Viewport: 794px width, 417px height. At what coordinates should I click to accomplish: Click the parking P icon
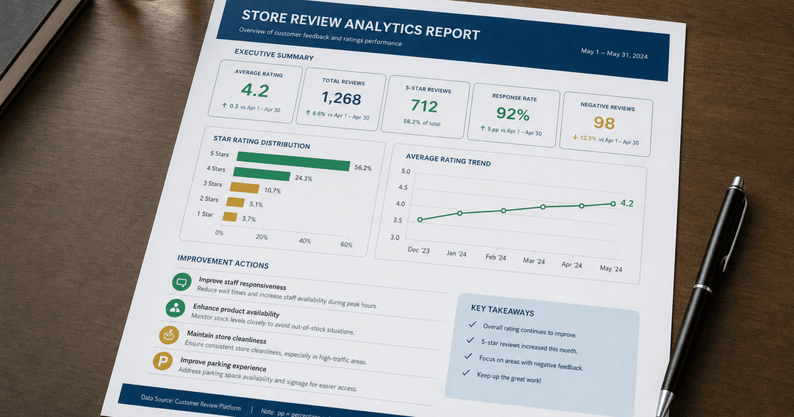click(162, 361)
